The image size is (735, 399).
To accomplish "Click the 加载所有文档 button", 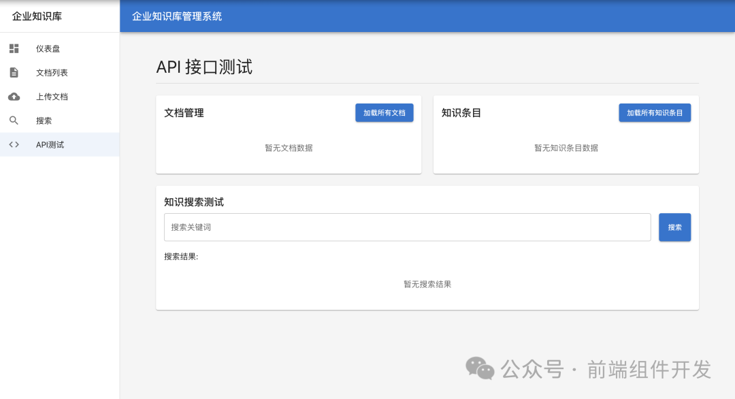I will coord(385,112).
